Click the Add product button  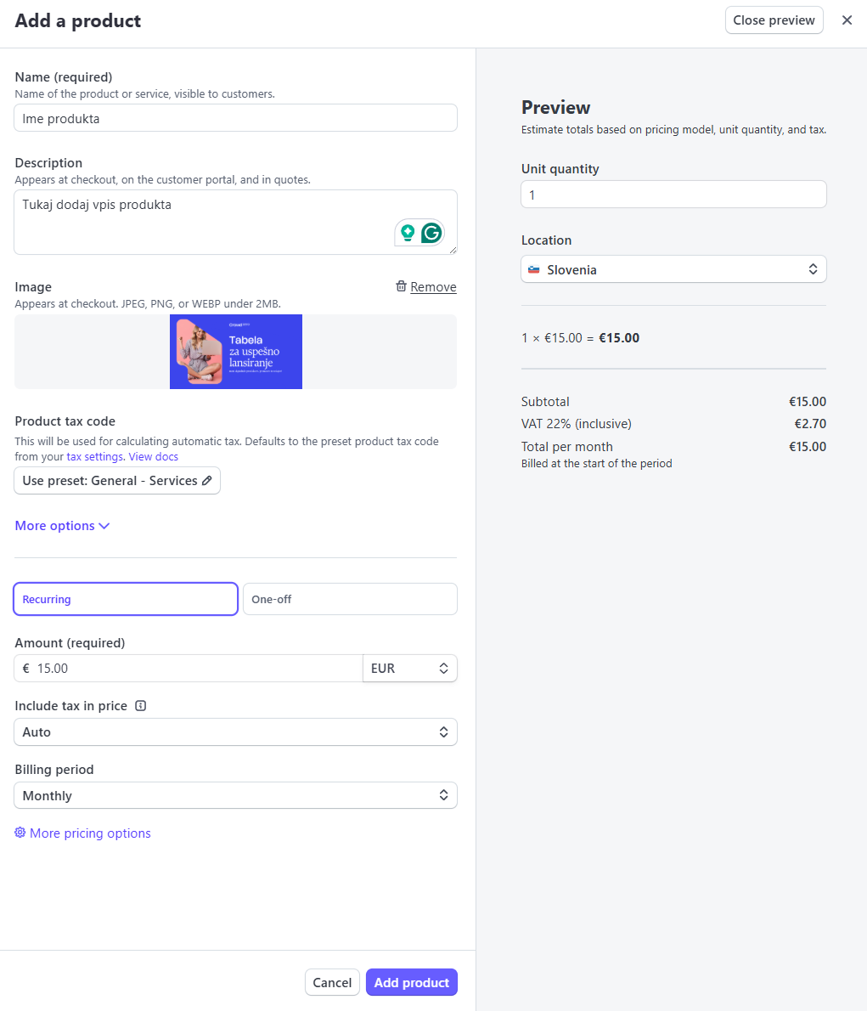click(412, 982)
